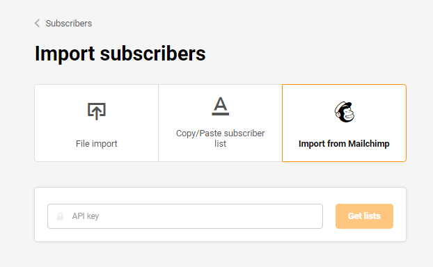Click the word list under Copy/Paste subscriber
Viewport: 433px width, 267px height.
tap(221, 144)
